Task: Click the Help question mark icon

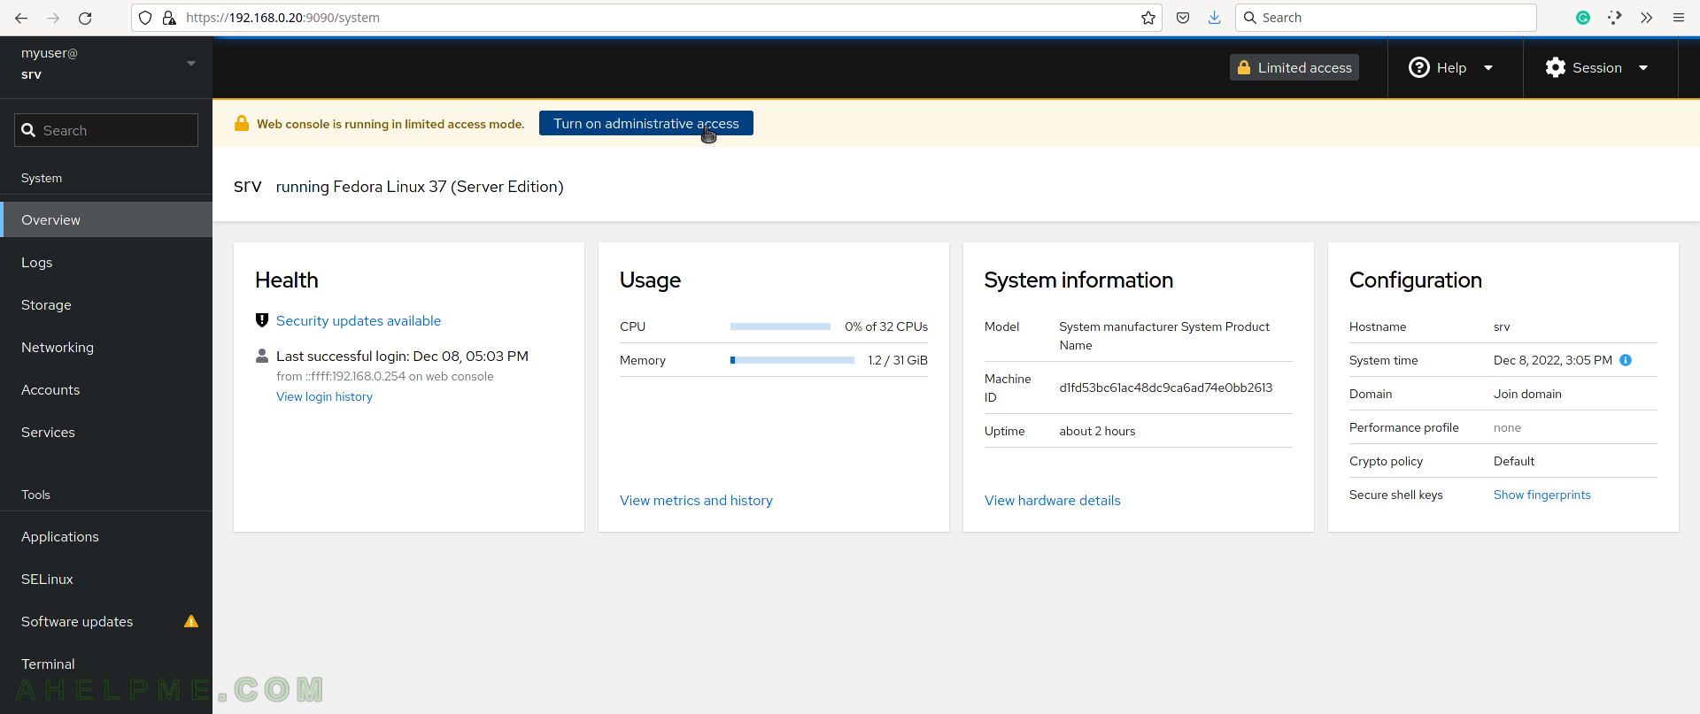Action: point(1419,67)
